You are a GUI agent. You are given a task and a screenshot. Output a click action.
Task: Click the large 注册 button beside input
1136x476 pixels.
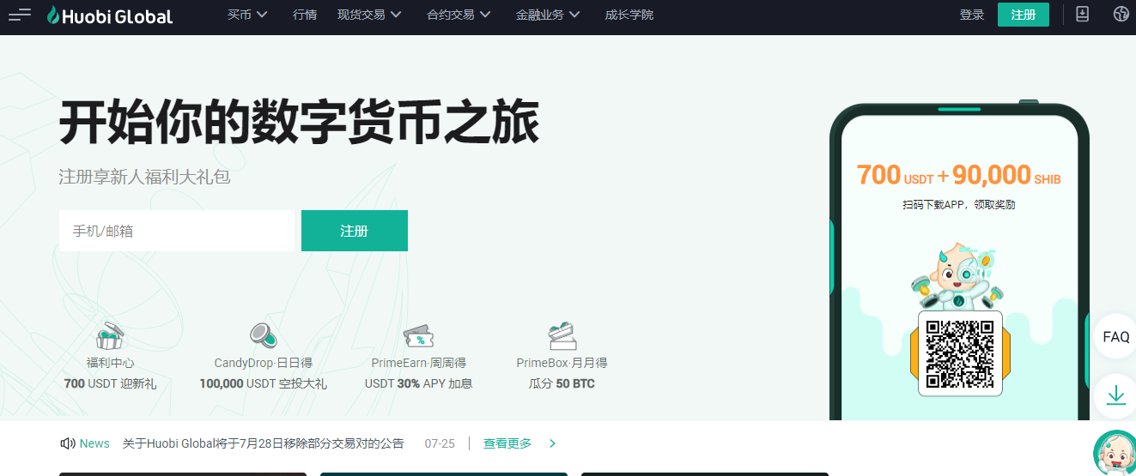(354, 231)
